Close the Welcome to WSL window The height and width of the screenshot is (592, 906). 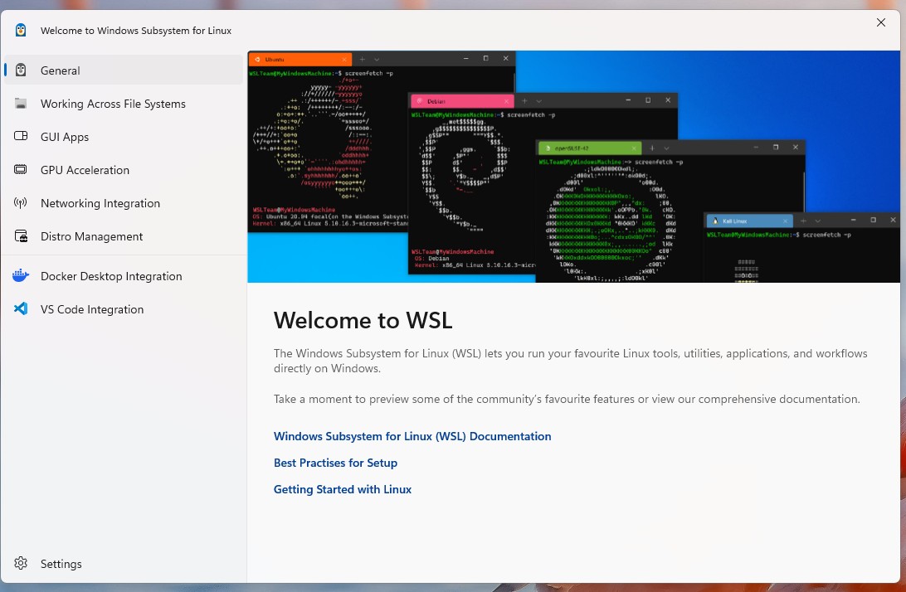tap(881, 22)
